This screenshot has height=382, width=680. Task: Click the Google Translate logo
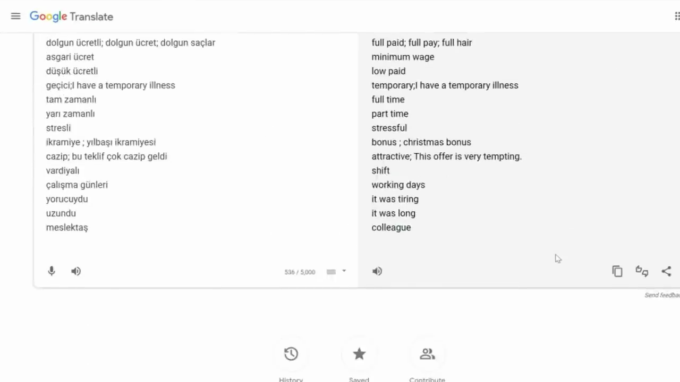click(71, 16)
